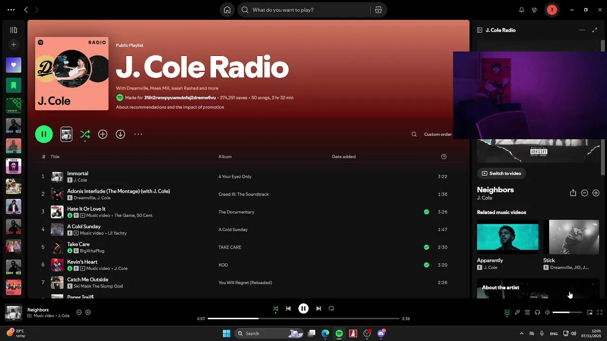Preview playlist via the cover thumbnail button

coord(66,135)
